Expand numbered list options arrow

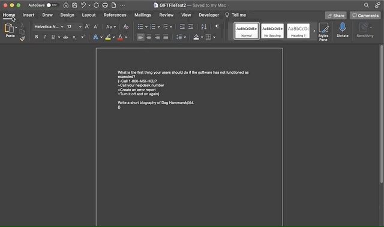click(x=158, y=26)
